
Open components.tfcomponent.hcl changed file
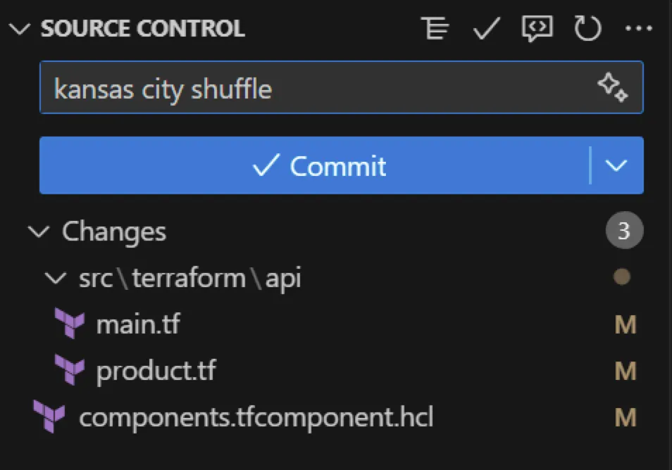click(x=256, y=417)
